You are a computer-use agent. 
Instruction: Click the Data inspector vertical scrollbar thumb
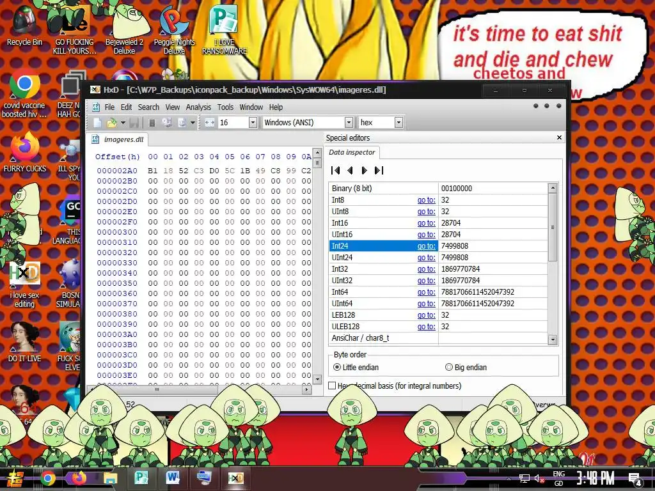(553, 228)
